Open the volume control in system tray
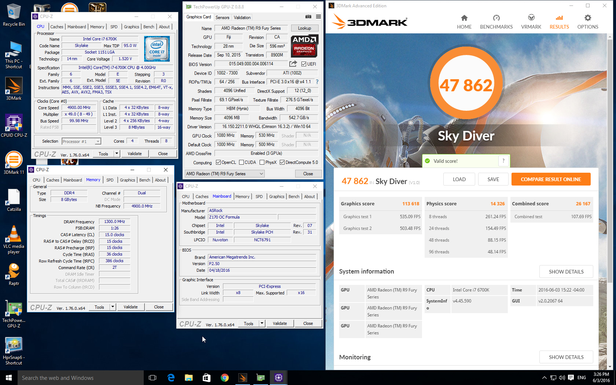The height and width of the screenshot is (385, 616). pyautogui.click(x=562, y=378)
